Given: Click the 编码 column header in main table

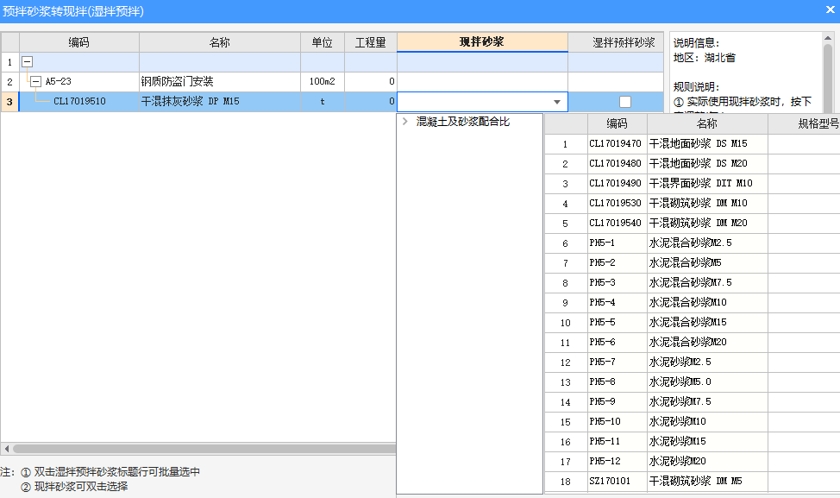Looking at the screenshot, I should coord(79,42).
